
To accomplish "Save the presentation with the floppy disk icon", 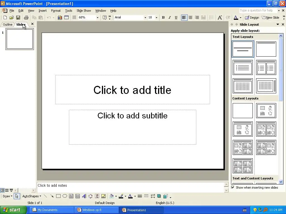I will coord(18,18).
